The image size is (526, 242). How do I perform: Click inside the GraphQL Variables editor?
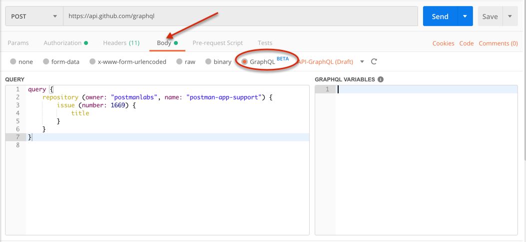(426, 160)
